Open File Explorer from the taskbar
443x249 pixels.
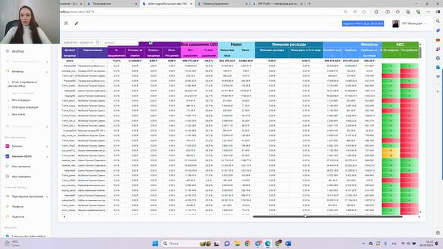pyautogui.click(x=237, y=243)
